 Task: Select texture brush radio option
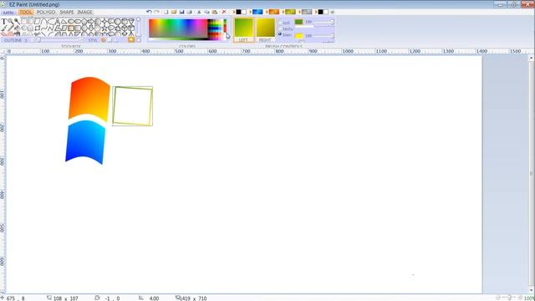click(x=280, y=28)
